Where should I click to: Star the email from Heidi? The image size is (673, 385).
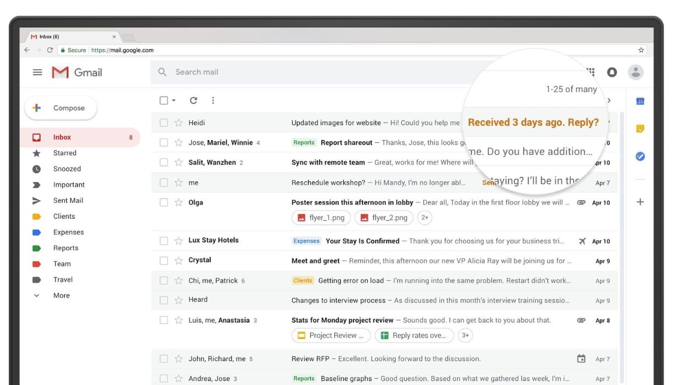[178, 123]
